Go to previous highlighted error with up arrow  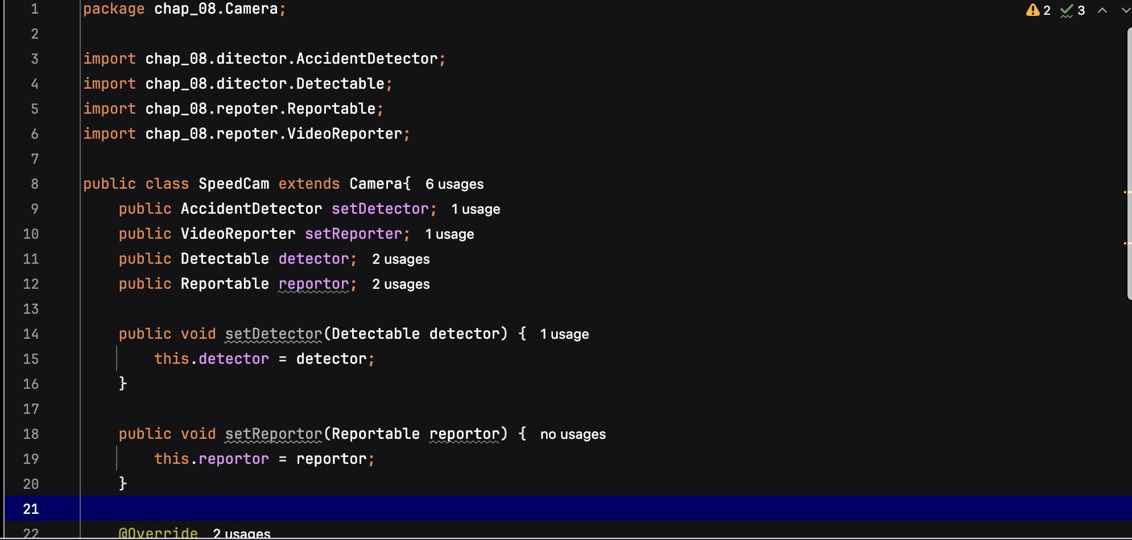1102,10
